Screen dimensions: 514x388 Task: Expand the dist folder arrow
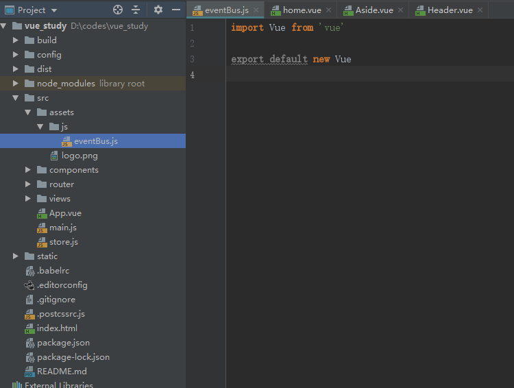(15, 69)
